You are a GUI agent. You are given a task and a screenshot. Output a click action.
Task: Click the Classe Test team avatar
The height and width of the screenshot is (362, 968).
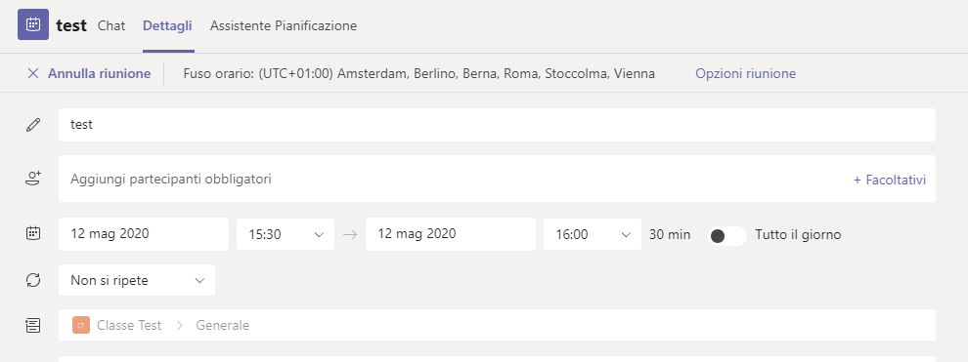tap(81, 325)
